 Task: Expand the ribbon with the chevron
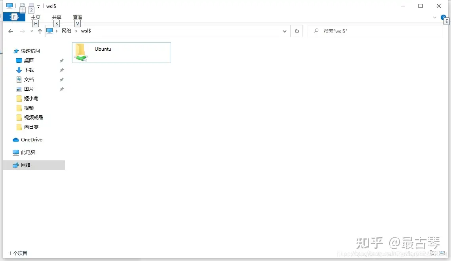pos(435,17)
